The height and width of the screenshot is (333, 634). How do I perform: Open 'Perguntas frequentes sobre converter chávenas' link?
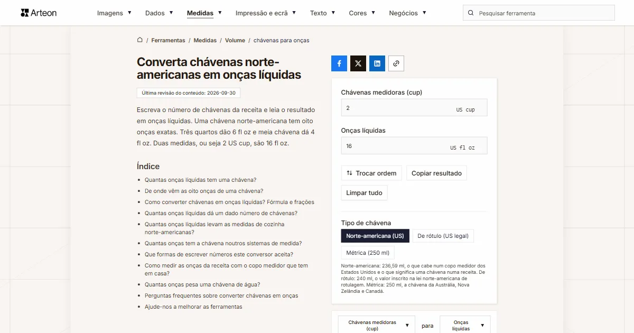(x=221, y=295)
